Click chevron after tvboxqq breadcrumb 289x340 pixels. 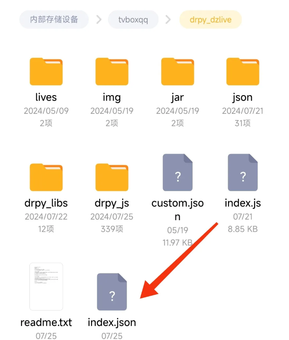pos(168,20)
